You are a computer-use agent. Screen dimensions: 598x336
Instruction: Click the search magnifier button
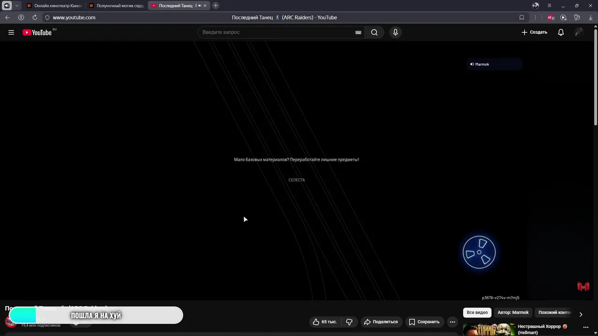click(x=374, y=32)
